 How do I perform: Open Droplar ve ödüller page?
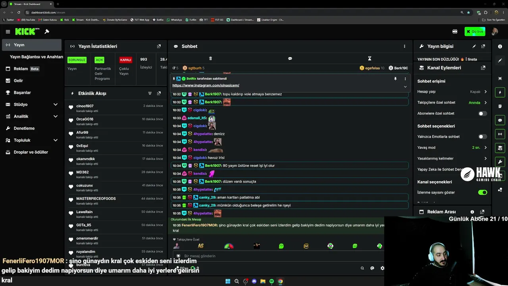[x=32, y=152]
